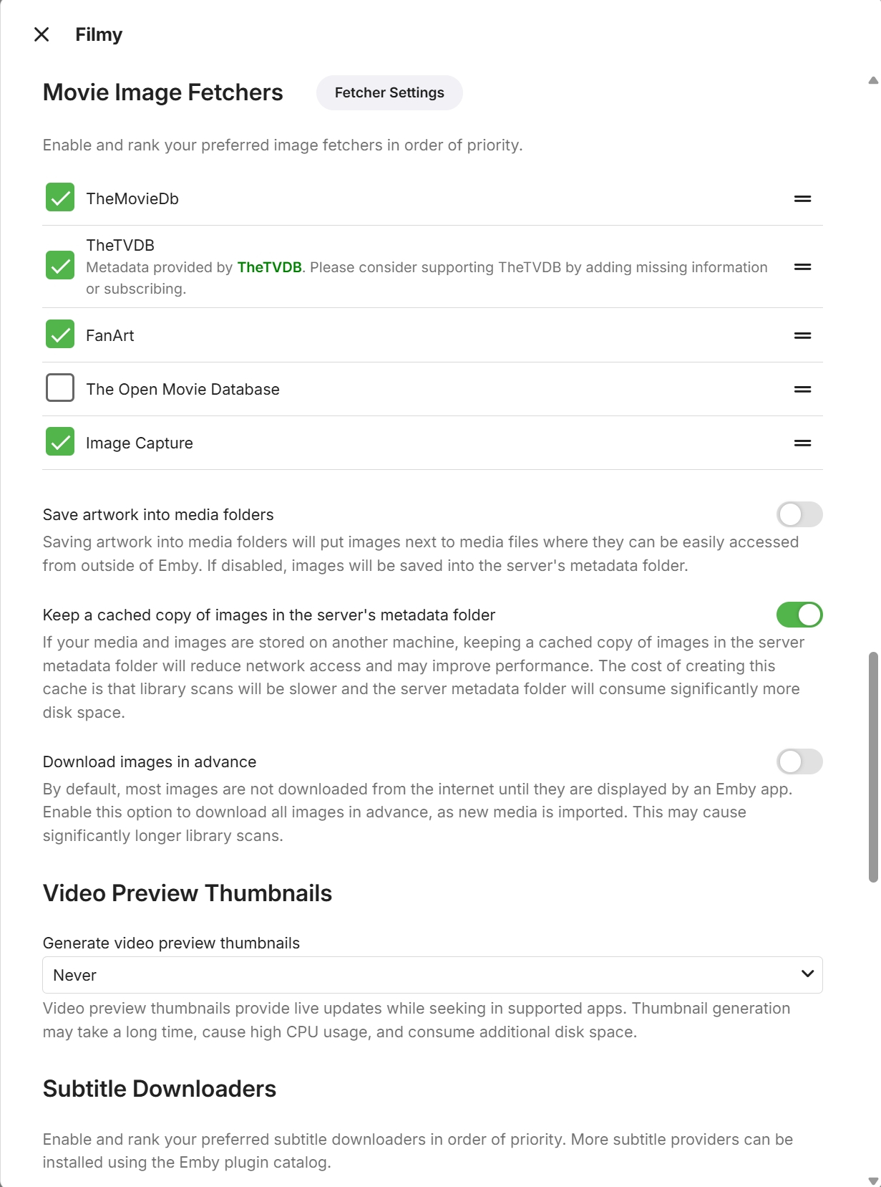The image size is (881, 1187).
Task: Click the scrollbar up arrow
Action: pos(873,80)
